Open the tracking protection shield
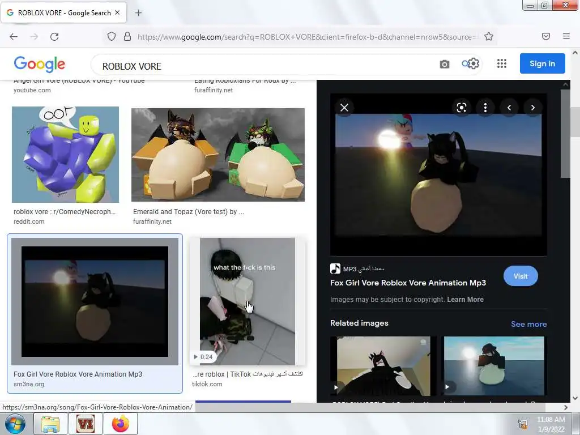 pos(112,36)
